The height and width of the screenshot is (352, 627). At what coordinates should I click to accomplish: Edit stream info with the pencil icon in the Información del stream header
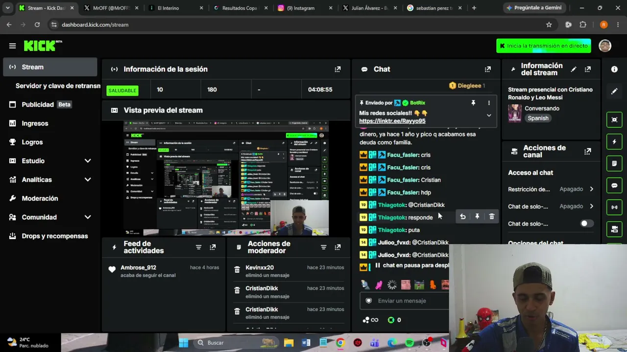click(573, 69)
